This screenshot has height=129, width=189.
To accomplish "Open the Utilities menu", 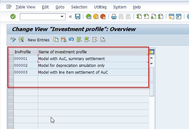I will click(100, 7).
